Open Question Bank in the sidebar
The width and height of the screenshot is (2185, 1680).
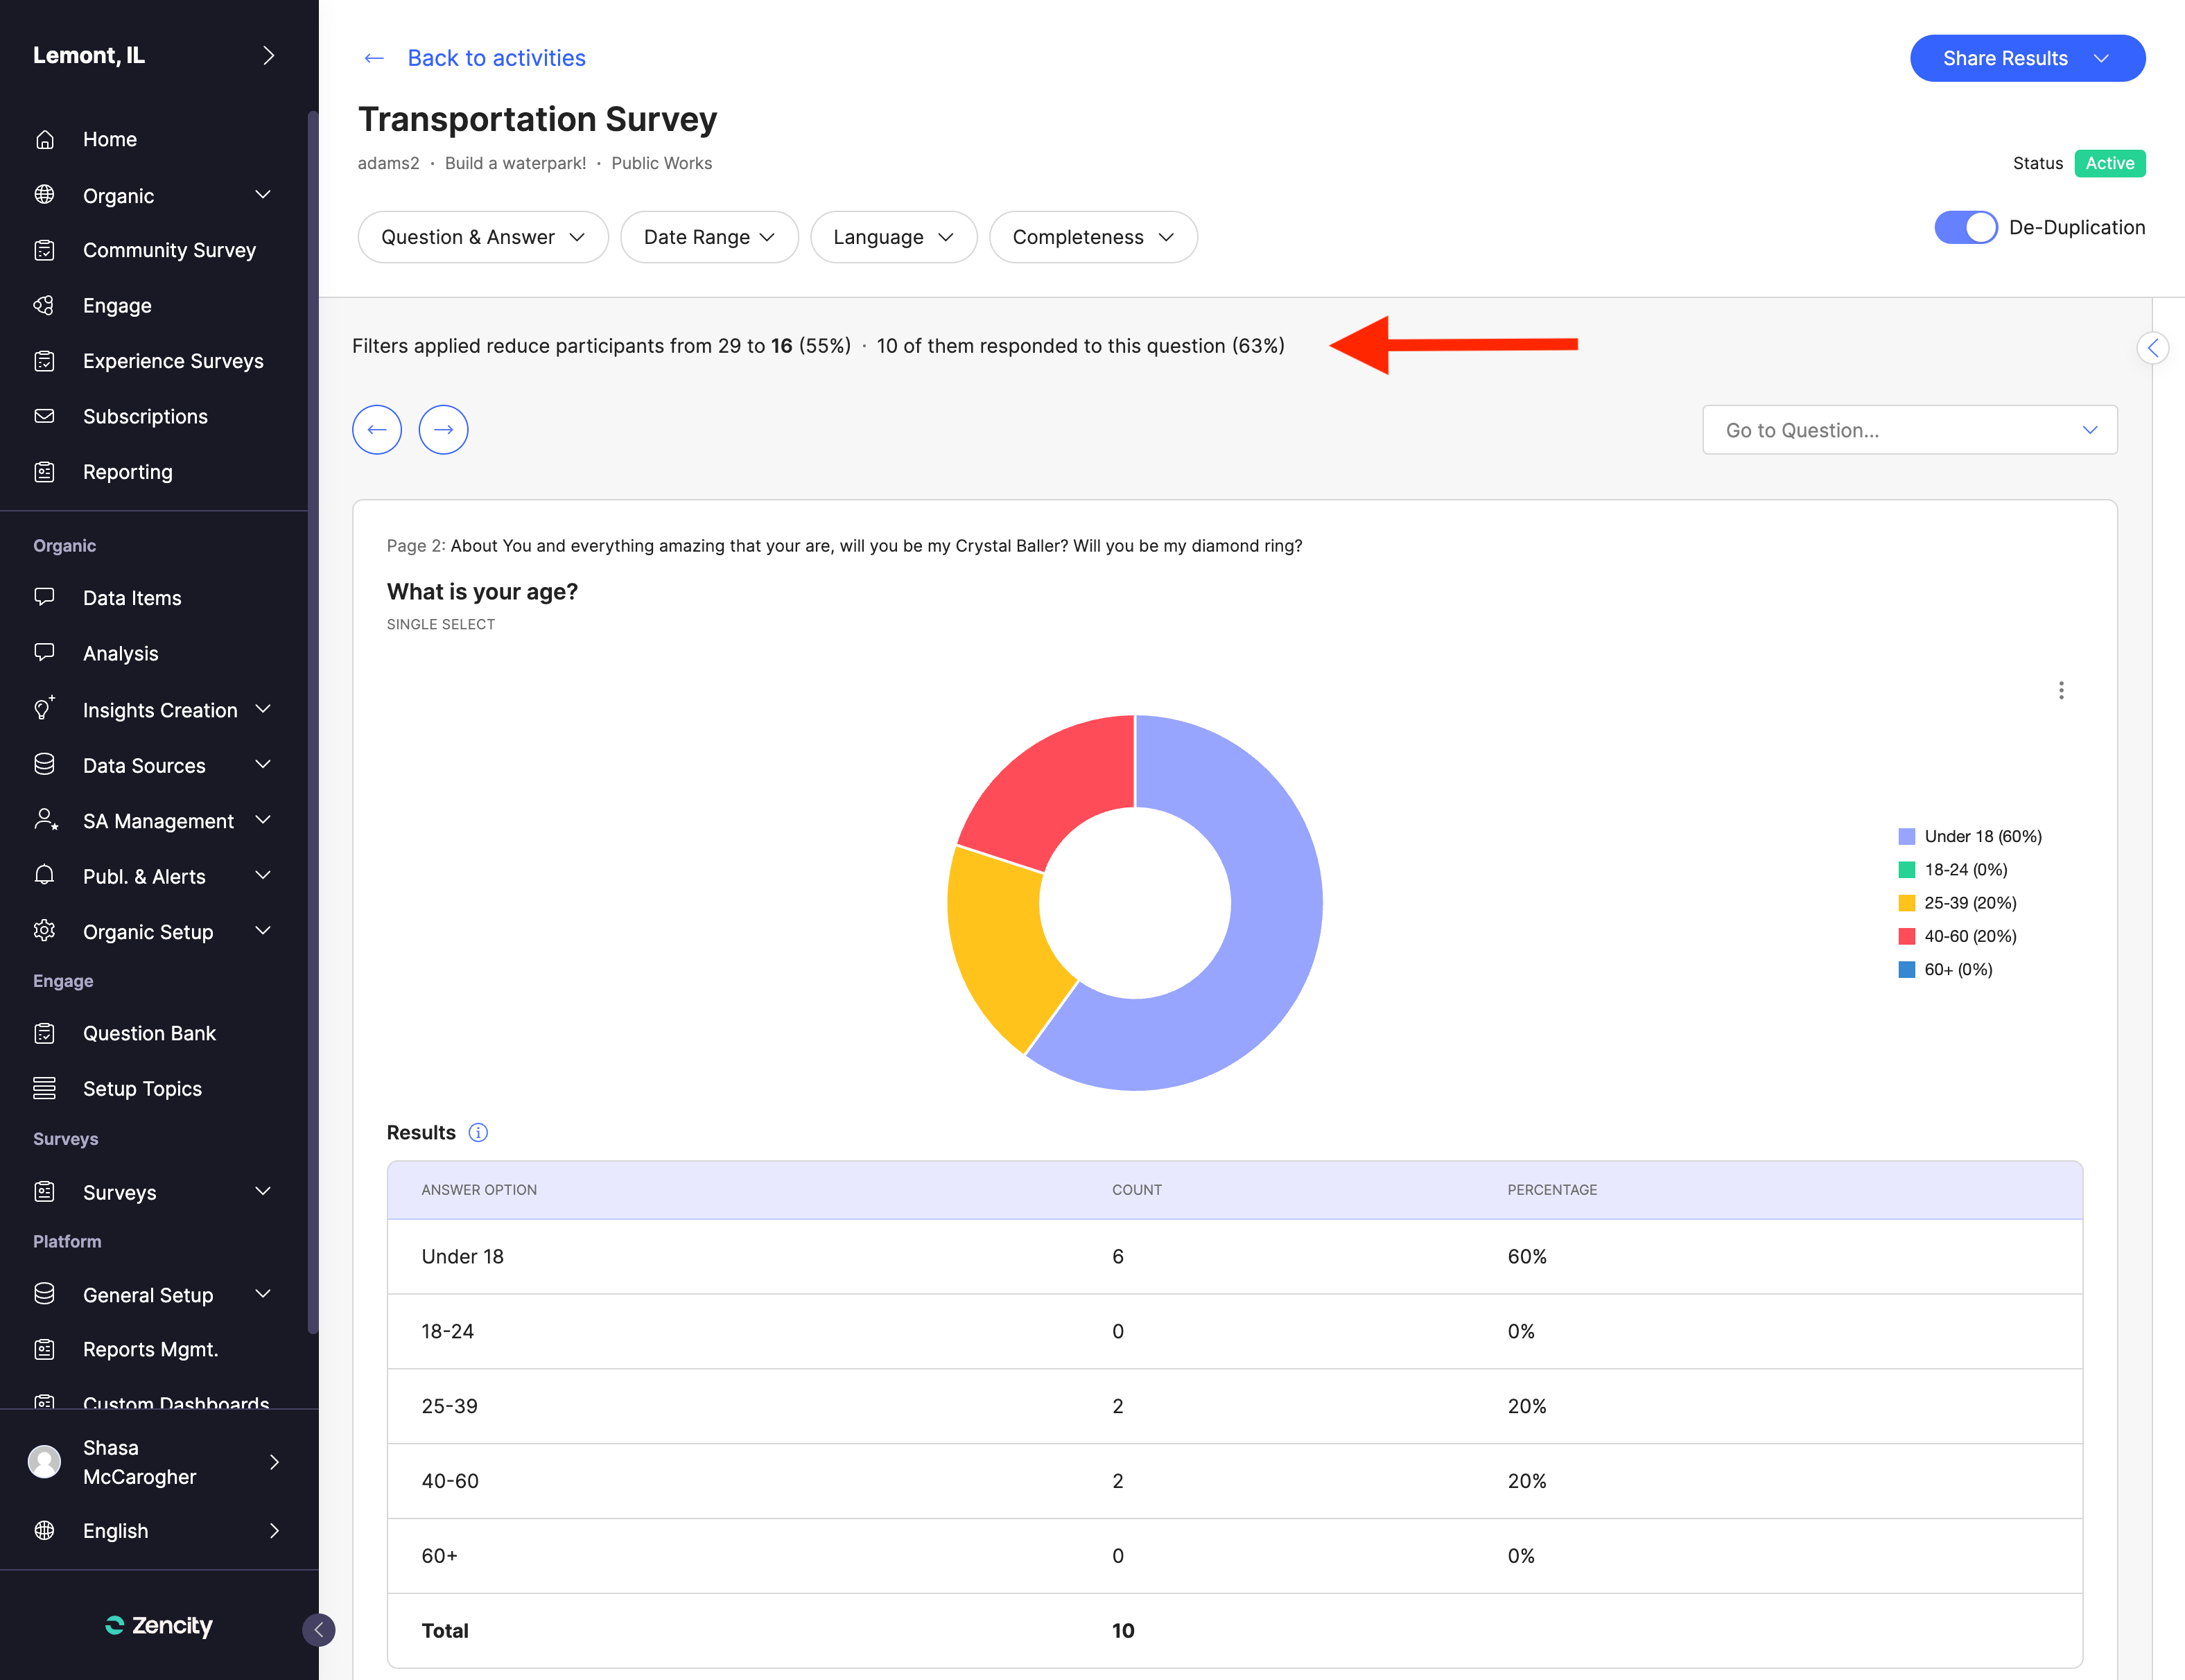(x=149, y=1033)
